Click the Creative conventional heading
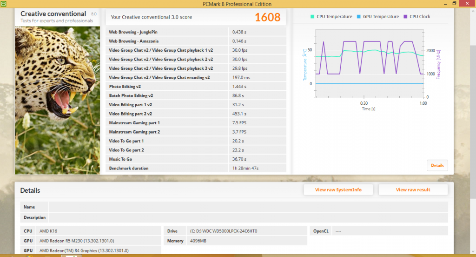 coord(53,14)
